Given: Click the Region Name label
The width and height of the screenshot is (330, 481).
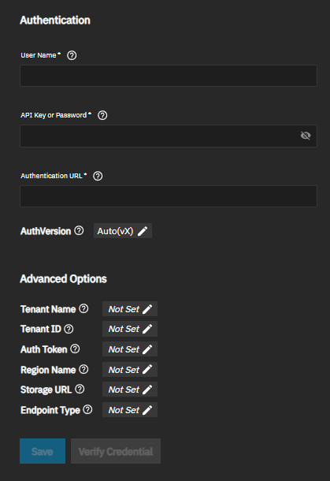Looking at the screenshot, I should click(48, 370).
